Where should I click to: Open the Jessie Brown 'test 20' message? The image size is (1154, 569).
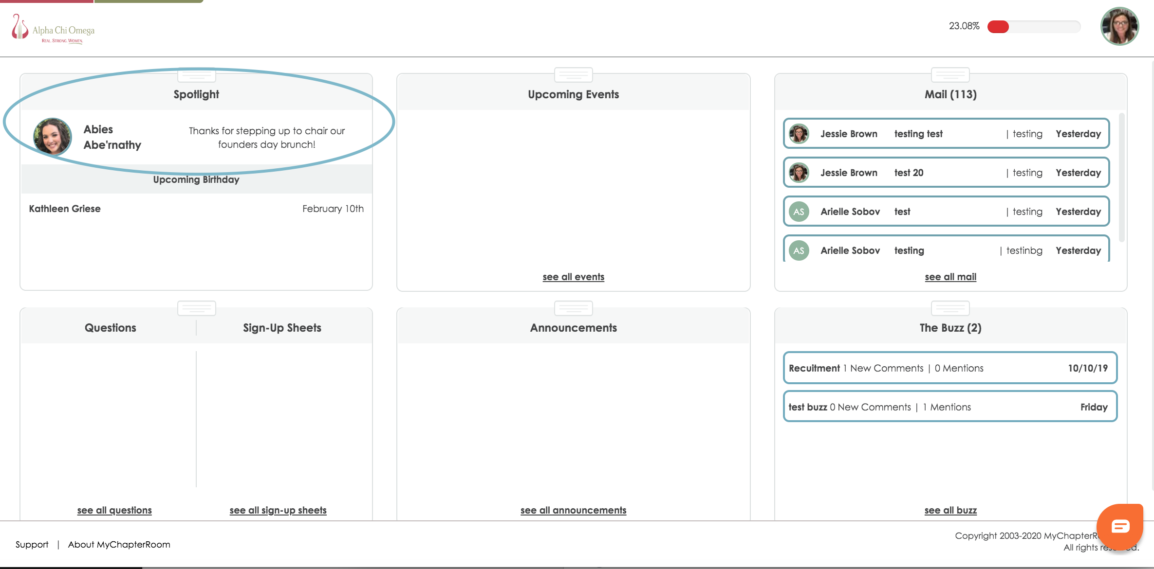click(946, 173)
